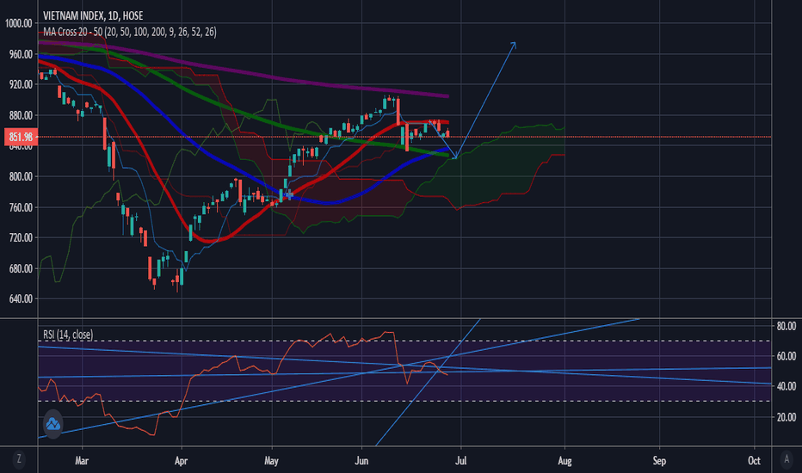Click the RSI 40.00 scale label

(787, 386)
